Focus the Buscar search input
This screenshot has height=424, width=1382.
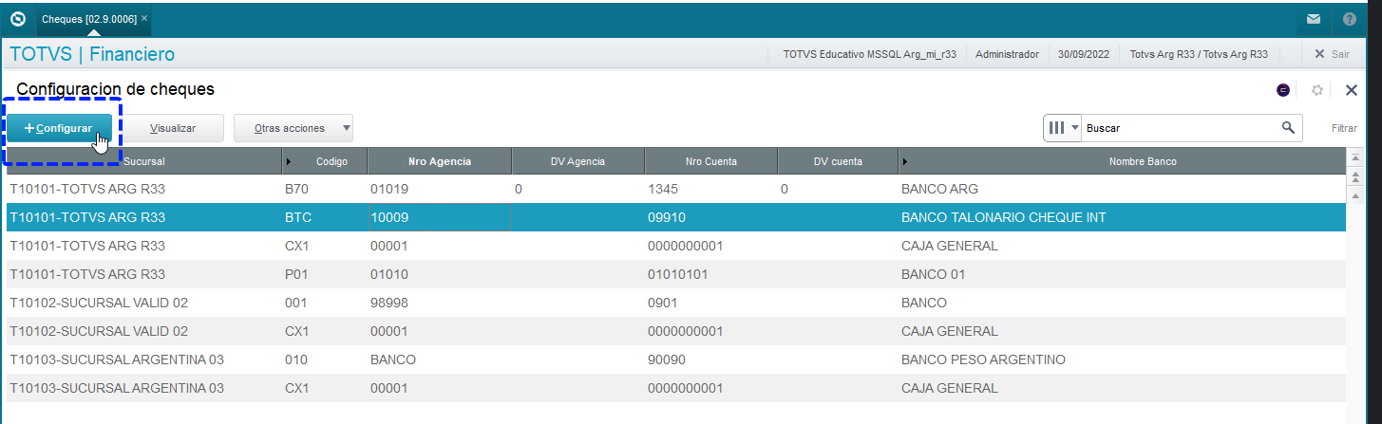tap(1181, 127)
